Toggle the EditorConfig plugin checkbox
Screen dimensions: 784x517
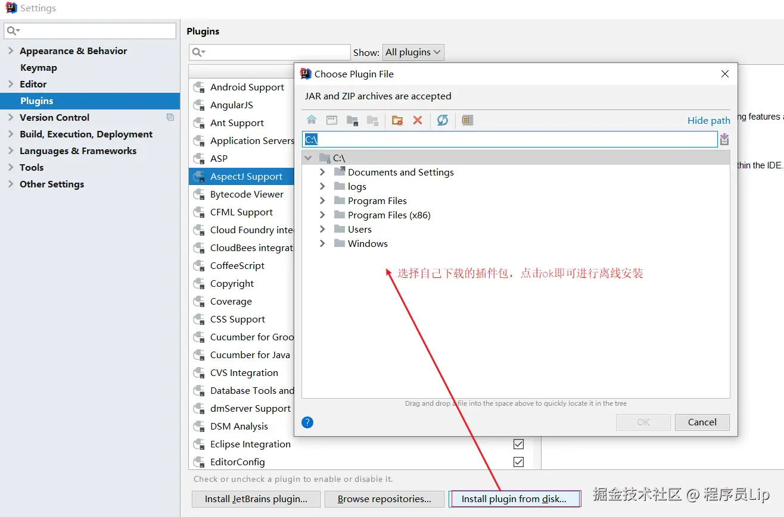click(518, 462)
